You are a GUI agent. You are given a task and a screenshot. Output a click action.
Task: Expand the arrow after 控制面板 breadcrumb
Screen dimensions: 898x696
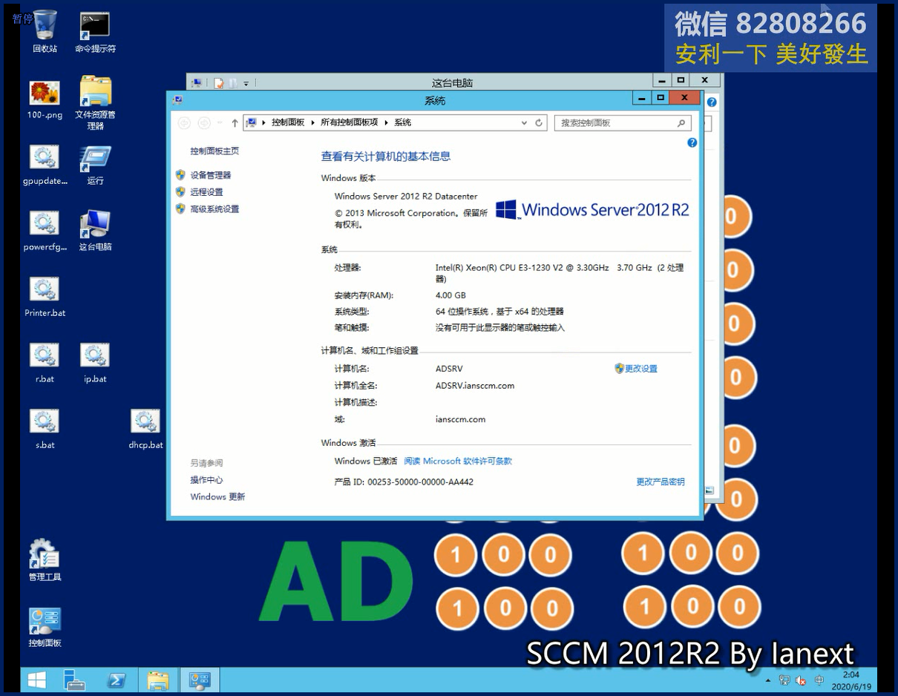[x=312, y=123]
